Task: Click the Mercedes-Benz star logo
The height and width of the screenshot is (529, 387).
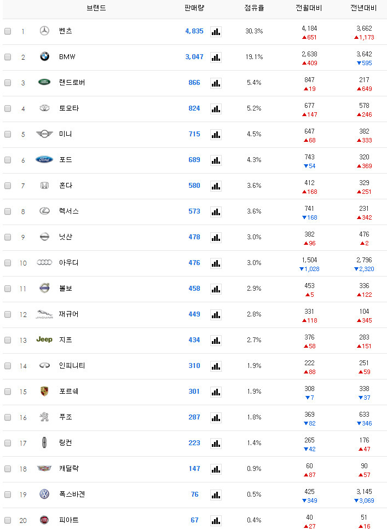Action: click(x=44, y=31)
